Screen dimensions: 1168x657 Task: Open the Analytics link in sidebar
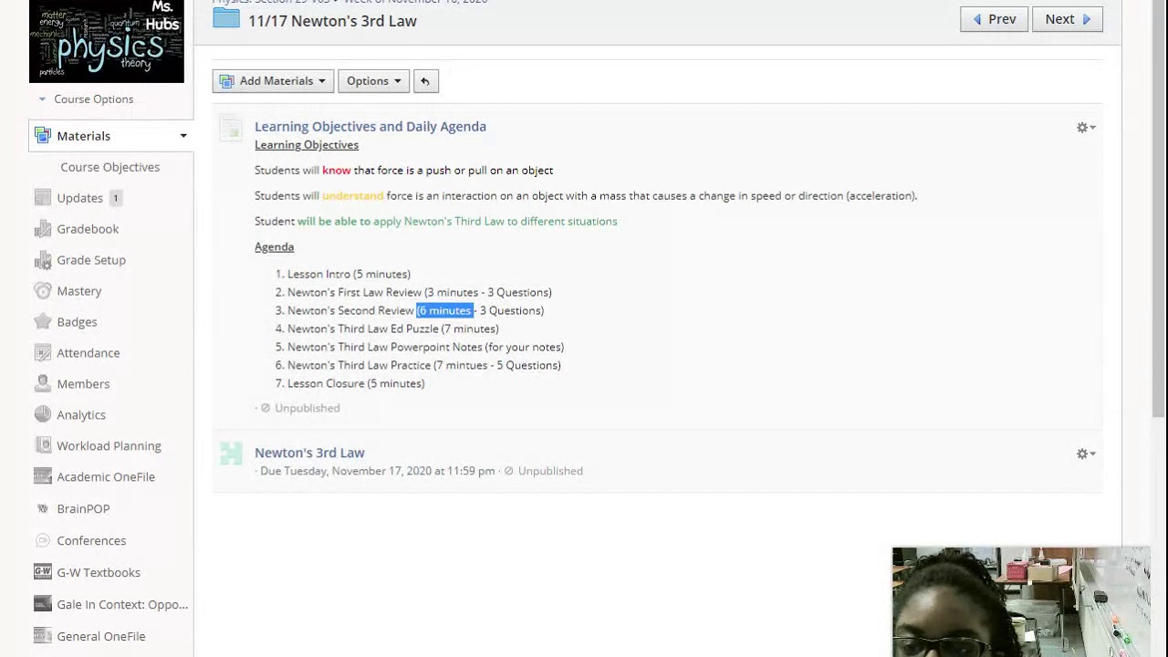pyautogui.click(x=81, y=415)
